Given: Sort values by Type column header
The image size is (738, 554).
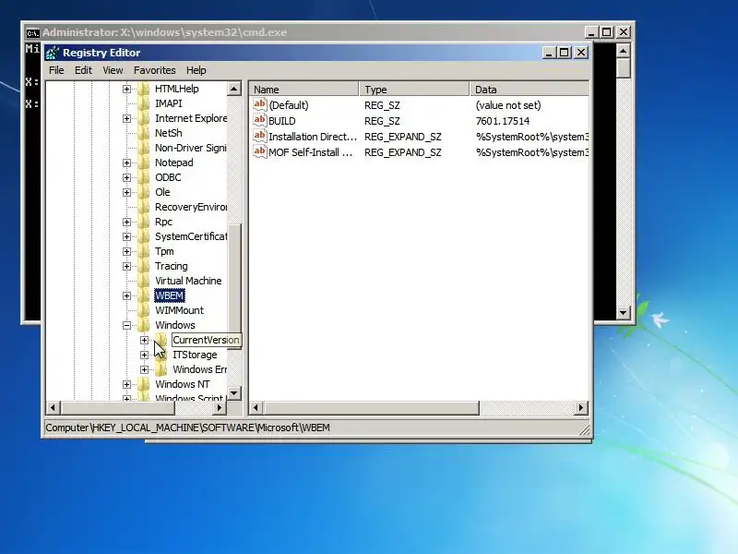Looking at the screenshot, I should 414,89.
